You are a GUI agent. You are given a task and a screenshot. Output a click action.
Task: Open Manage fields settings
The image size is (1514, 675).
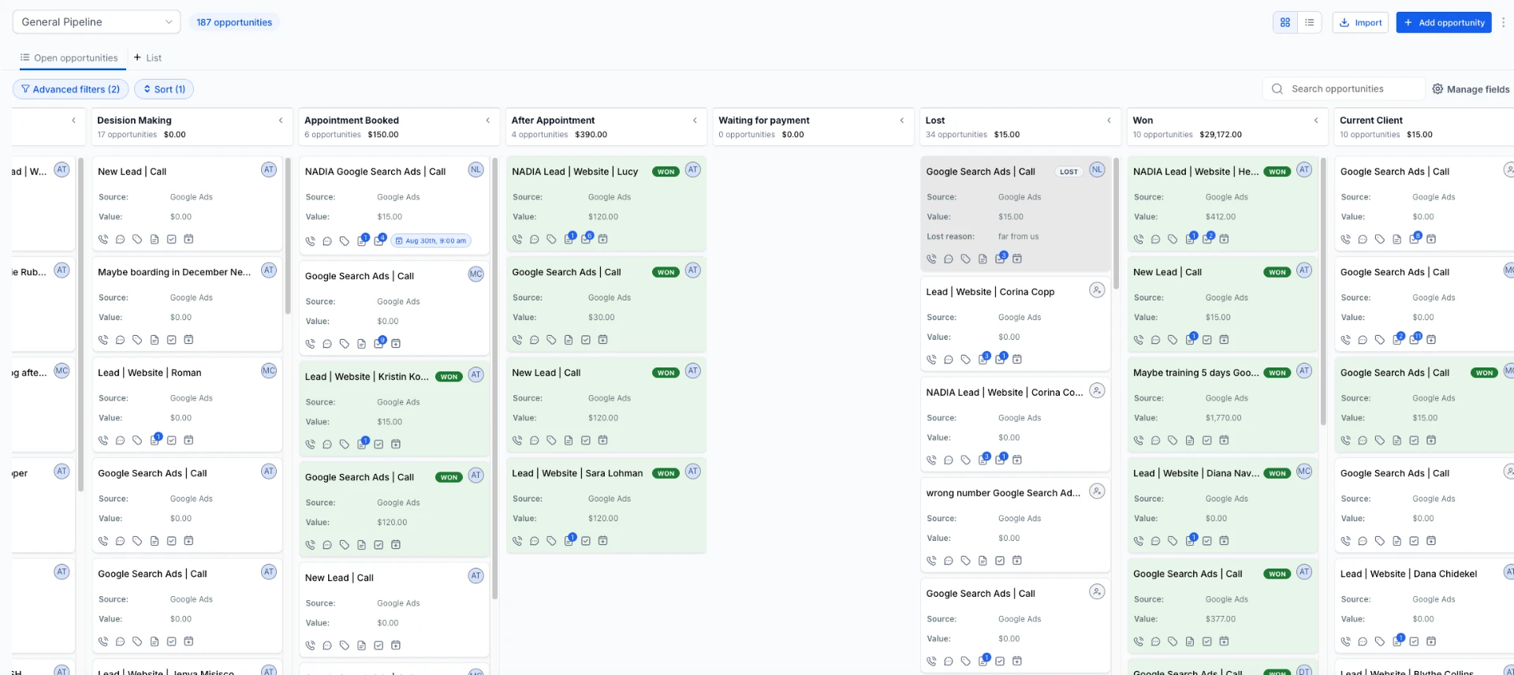(1471, 89)
